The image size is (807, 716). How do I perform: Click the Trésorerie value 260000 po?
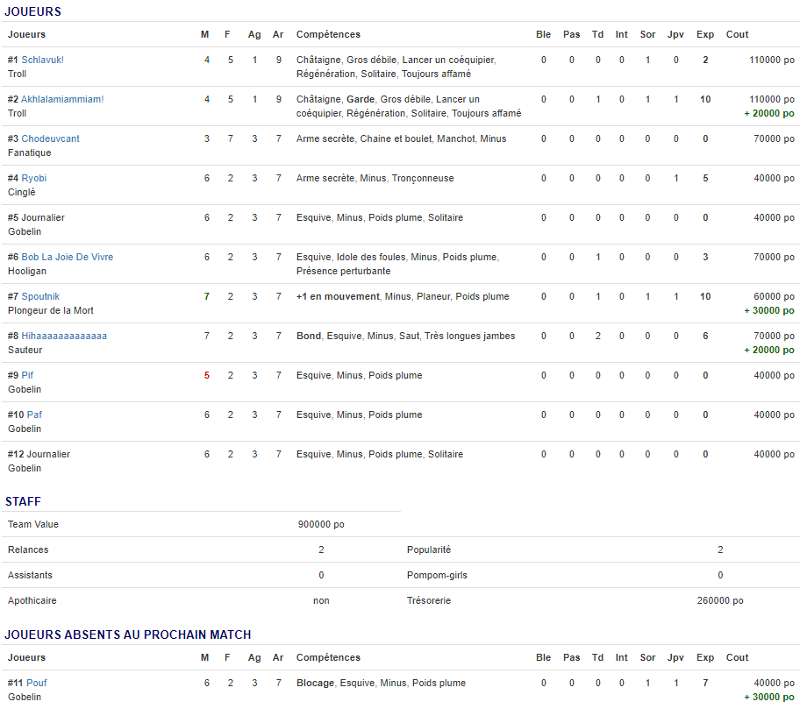719,600
